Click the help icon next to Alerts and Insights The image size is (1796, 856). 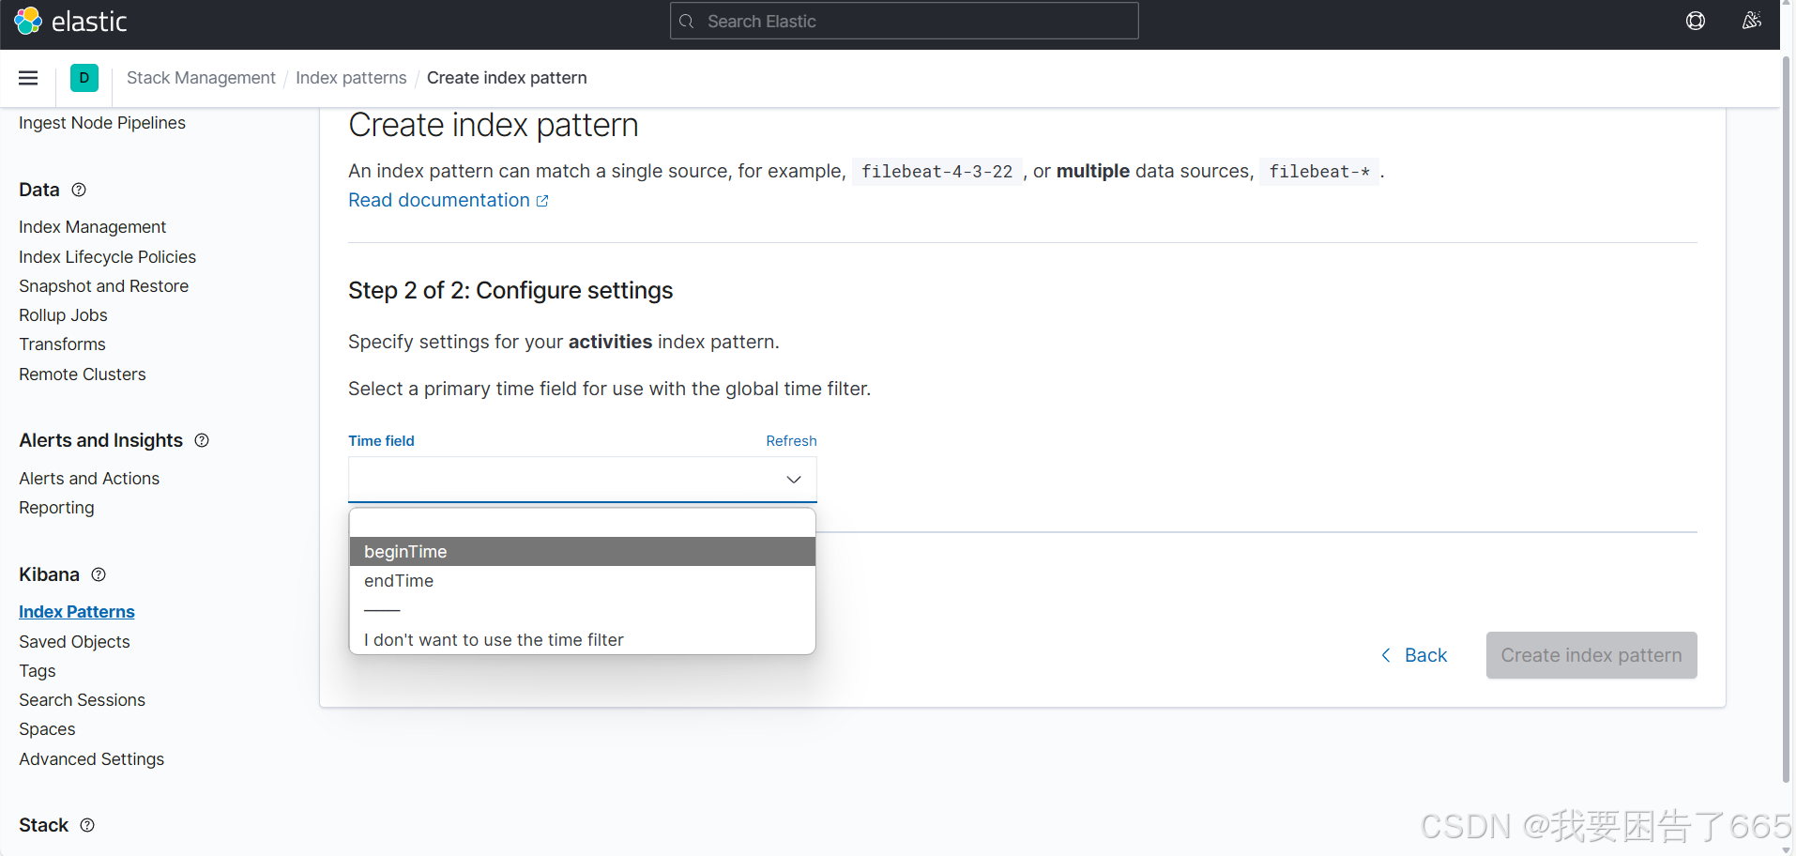pyautogui.click(x=201, y=440)
